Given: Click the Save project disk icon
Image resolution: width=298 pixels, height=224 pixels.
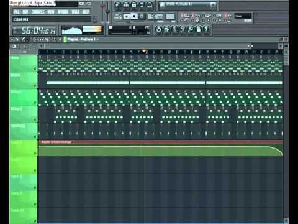Looking at the screenshot, I should point(166,30).
